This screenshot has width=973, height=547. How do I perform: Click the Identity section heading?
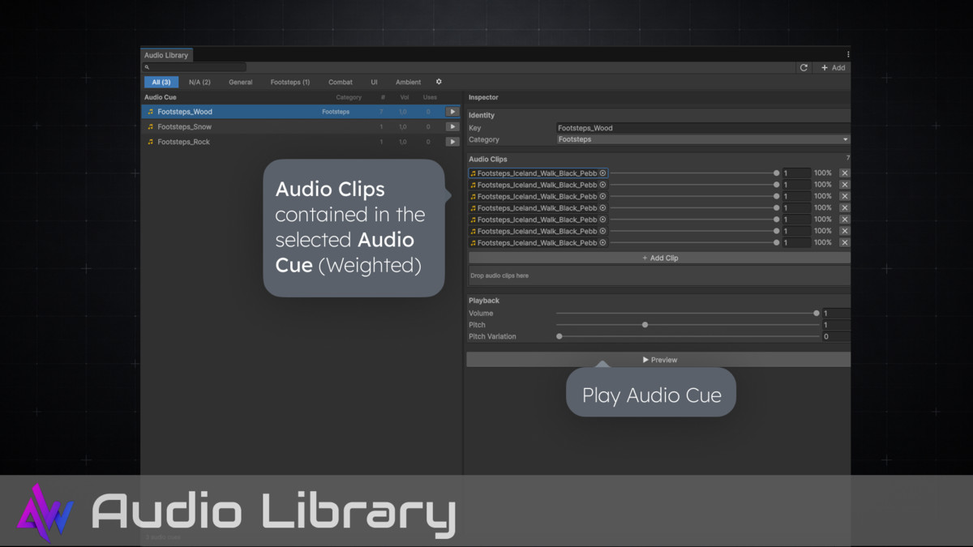482,115
